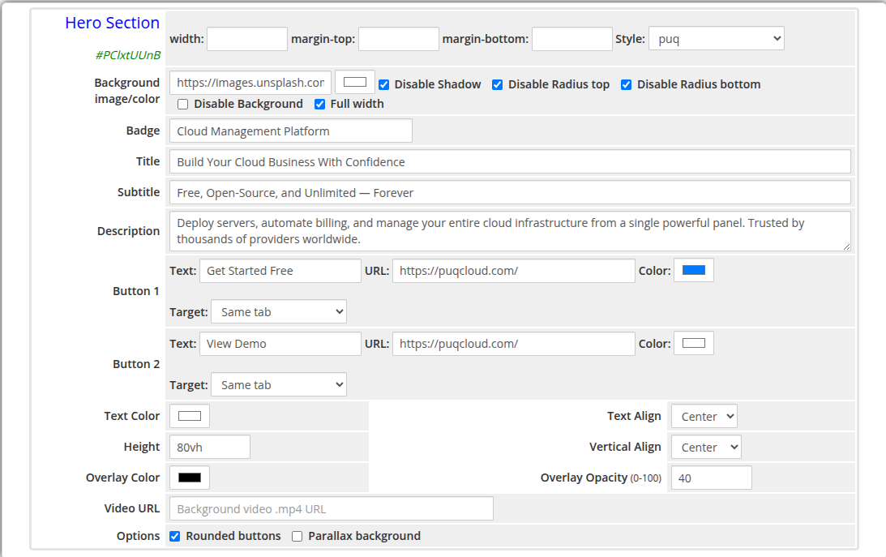This screenshot has width=886, height=557.
Task: Click the Video URL input field
Action: coord(331,508)
